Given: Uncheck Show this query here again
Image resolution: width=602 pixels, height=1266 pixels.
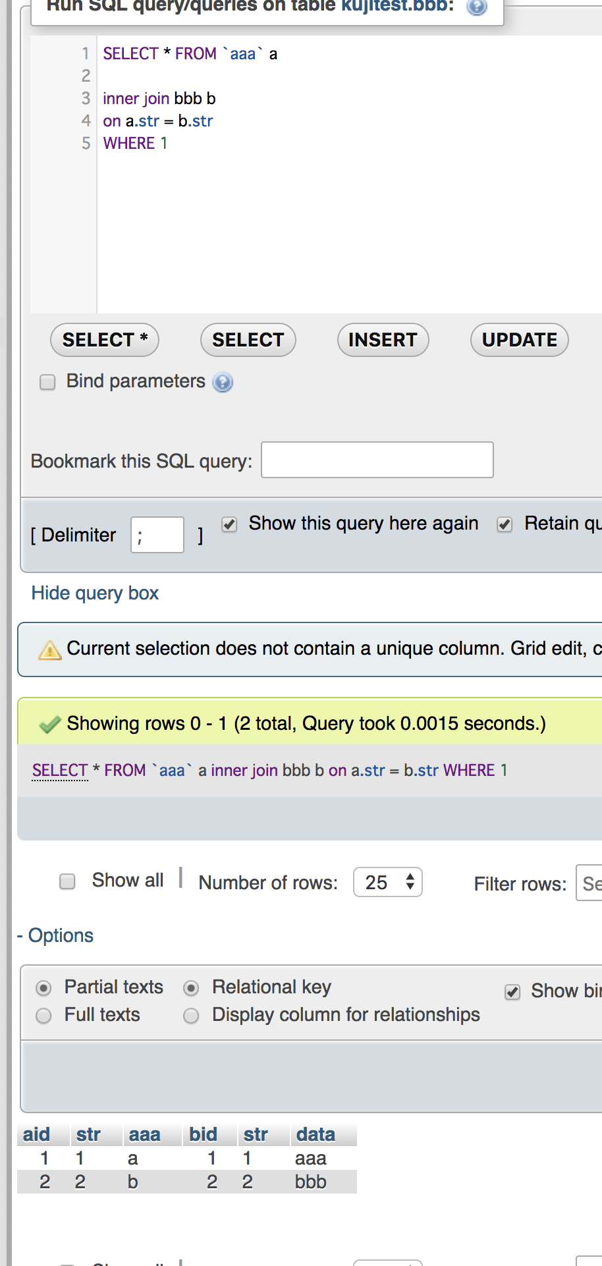Looking at the screenshot, I should pos(229,524).
